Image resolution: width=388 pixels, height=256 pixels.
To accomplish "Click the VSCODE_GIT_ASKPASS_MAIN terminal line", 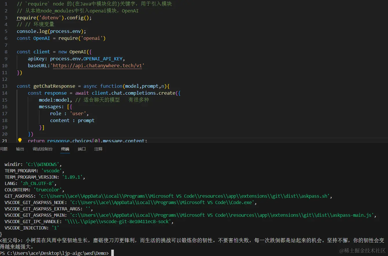I will pyautogui.click(x=191, y=215).
